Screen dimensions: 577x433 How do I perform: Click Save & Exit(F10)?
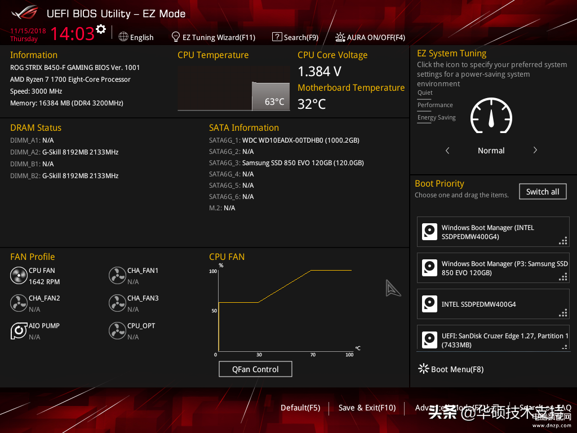pos(367,408)
